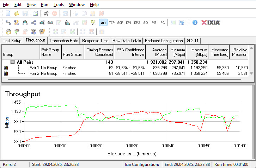This screenshot has width=256, height=168.
Task: Click the Print icon in toolbar
Action: coord(35,13)
